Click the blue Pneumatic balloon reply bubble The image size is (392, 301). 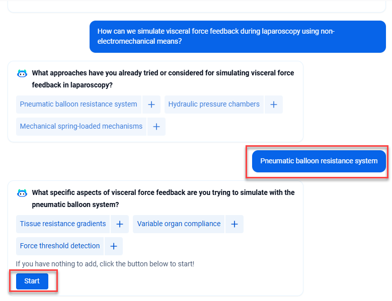(319, 161)
